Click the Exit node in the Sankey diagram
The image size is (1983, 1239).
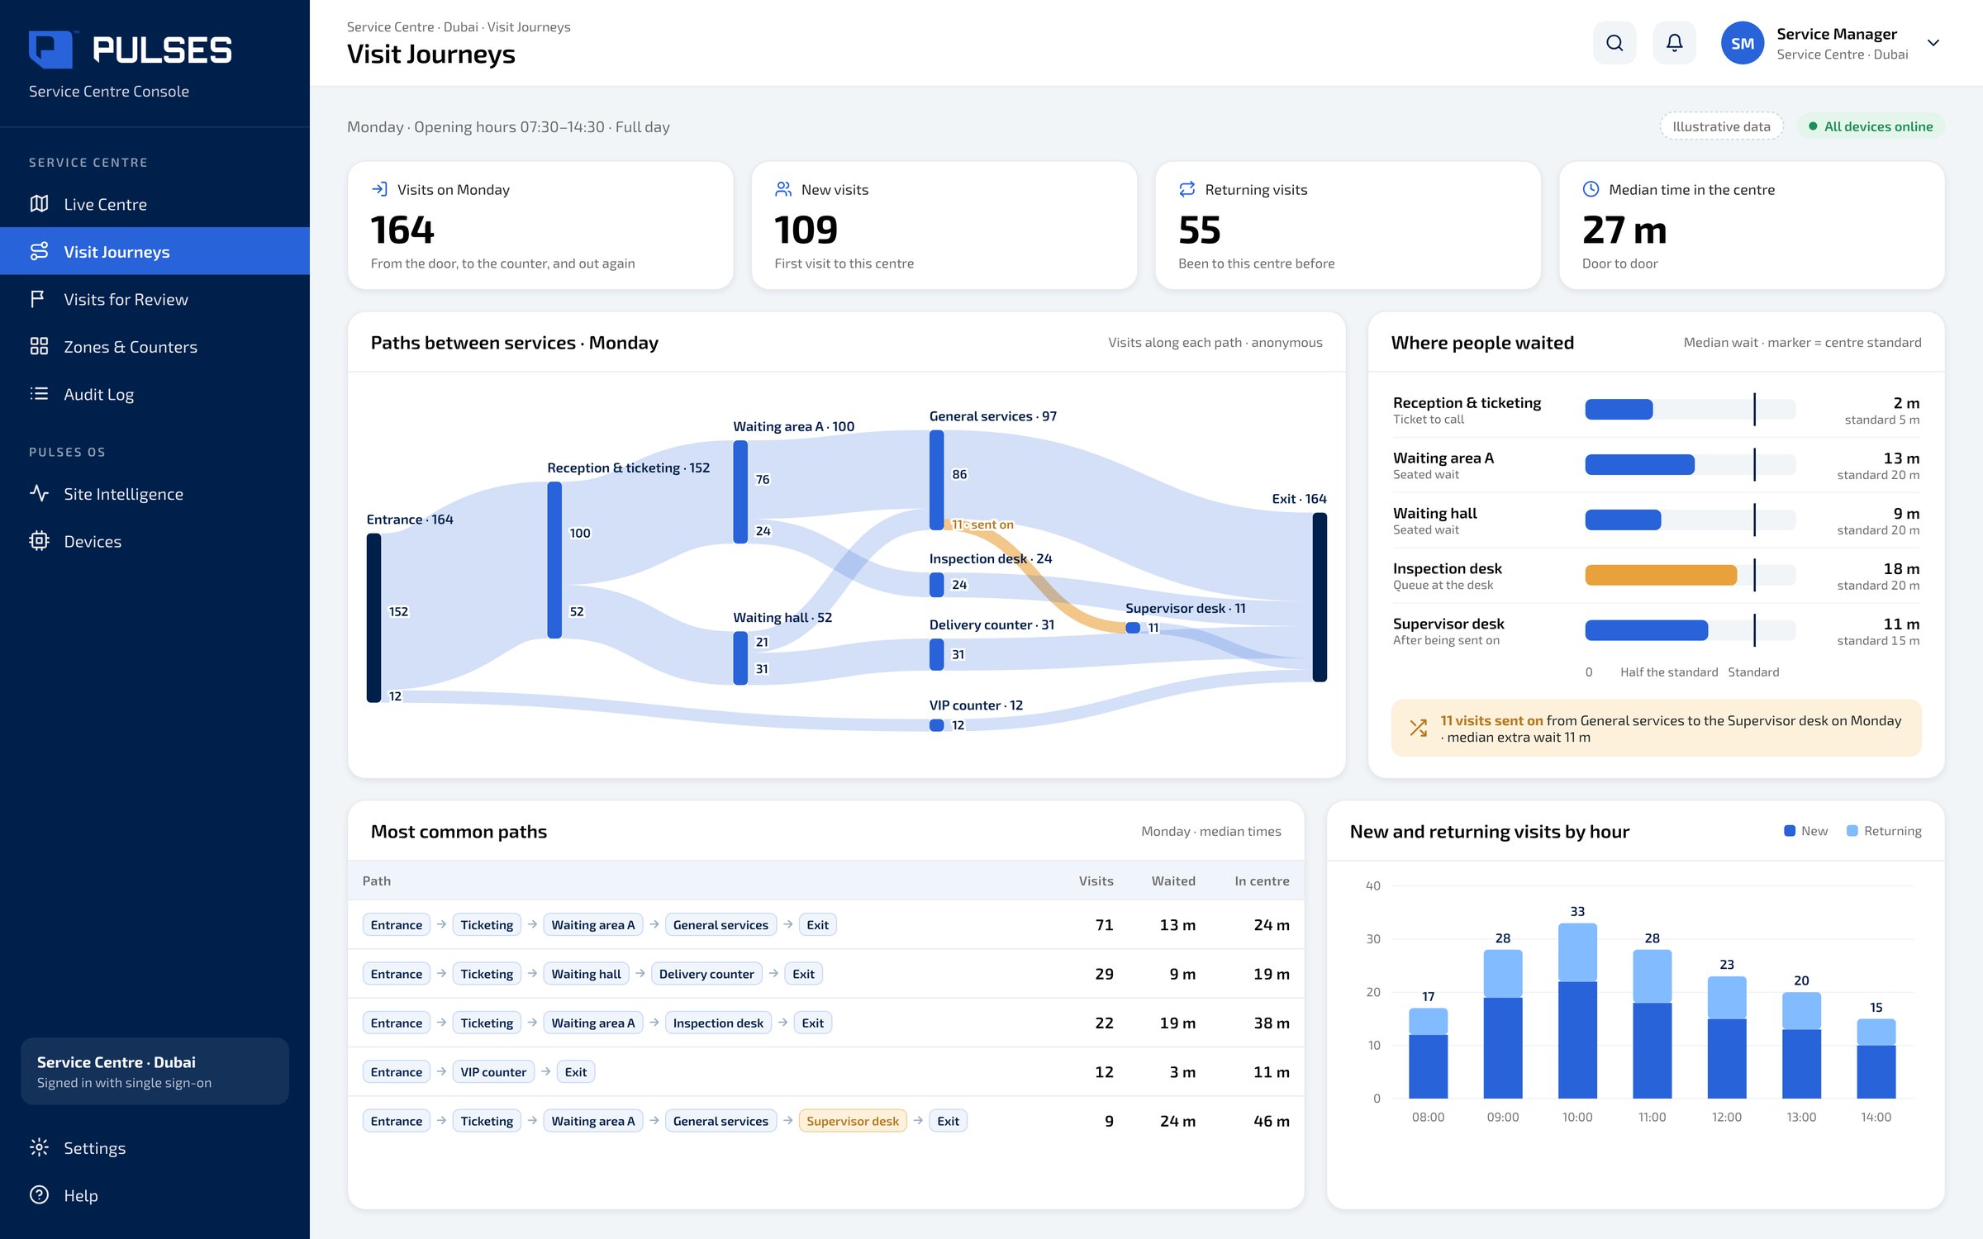(1320, 597)
